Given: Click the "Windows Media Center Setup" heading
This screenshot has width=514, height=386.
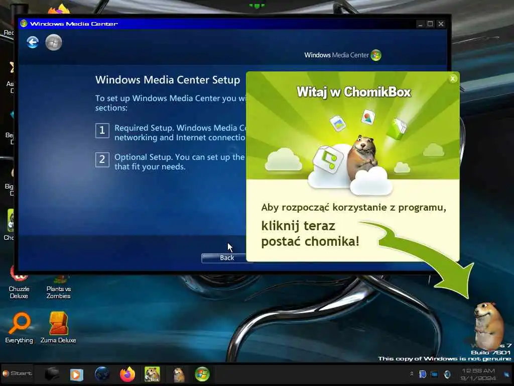Looking at the screenshot, I should tap(168, 80).
